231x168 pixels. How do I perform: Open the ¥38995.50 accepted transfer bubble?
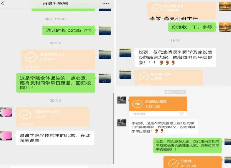(58, 59)
